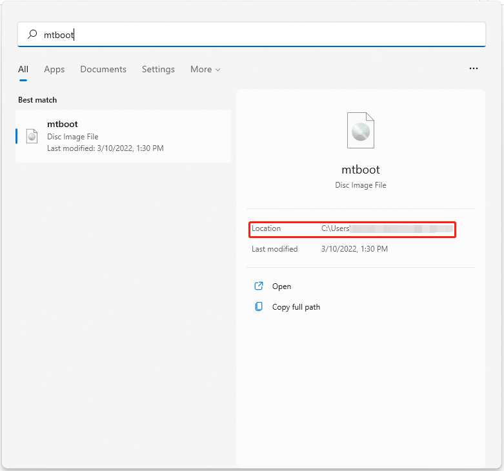Image resolution: width=504 pixels, height=471 pixels.
Task: Click the Last modified date in preview pane
Action: coord(354,249)
